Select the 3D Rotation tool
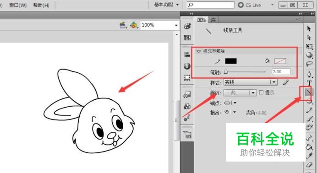The image size is (317, 173). tap(309, 55)
